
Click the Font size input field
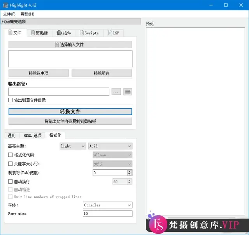107,214
